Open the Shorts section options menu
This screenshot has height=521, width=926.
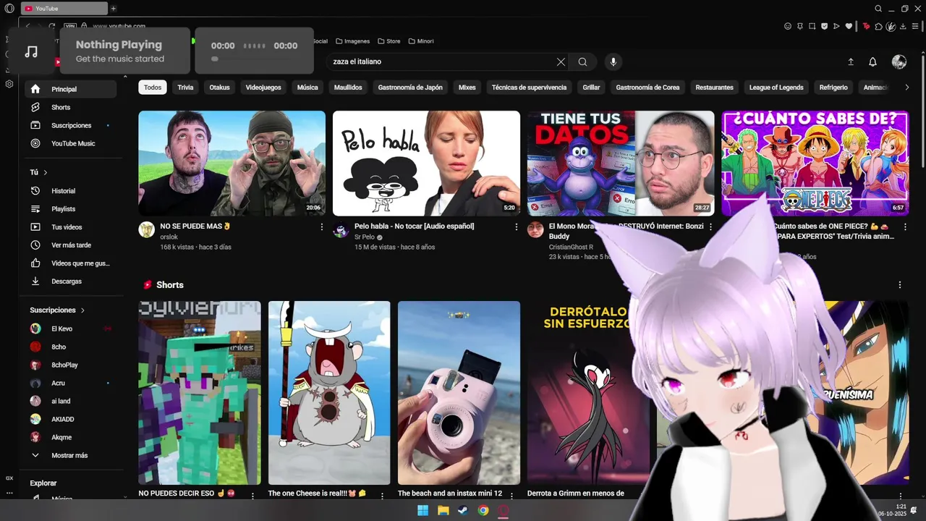[x=900, y=285]
